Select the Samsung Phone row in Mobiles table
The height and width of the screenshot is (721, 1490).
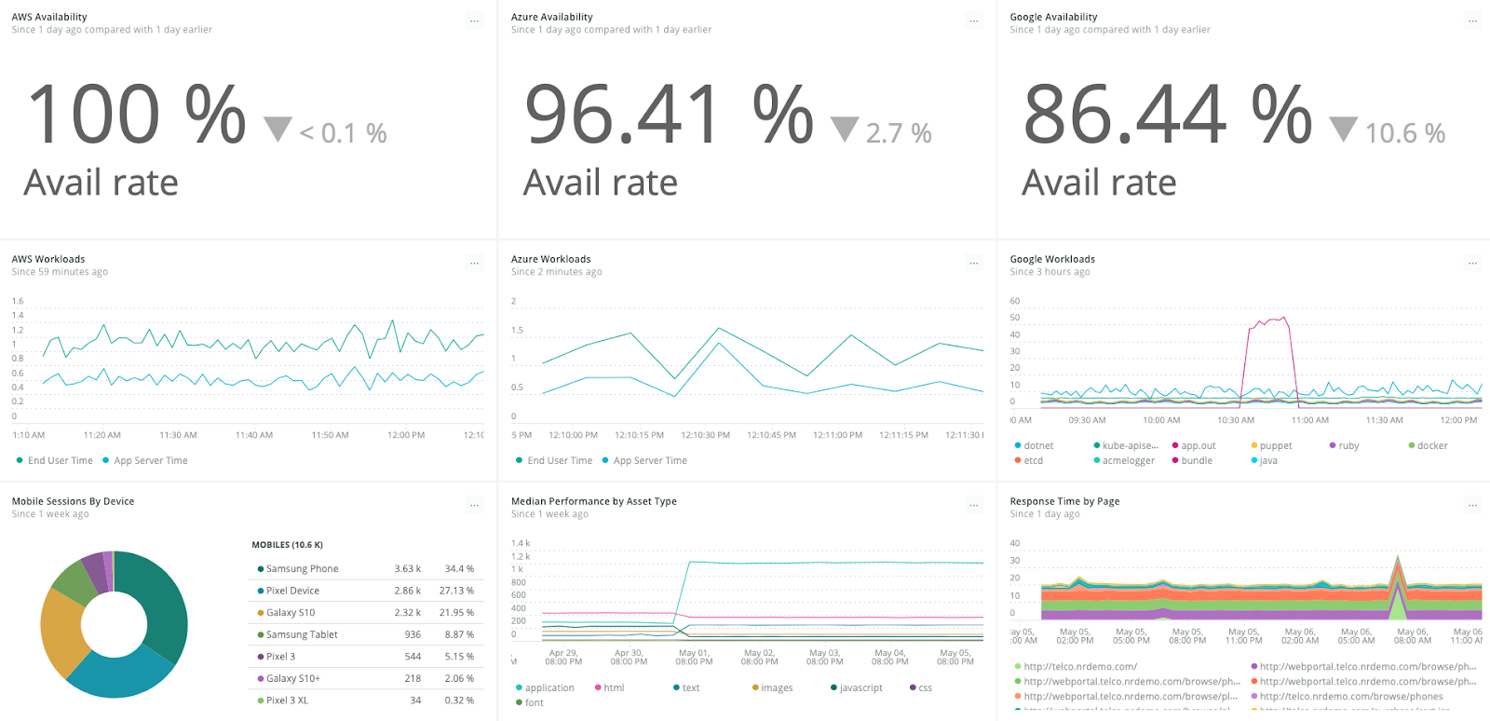click(366, 568)
